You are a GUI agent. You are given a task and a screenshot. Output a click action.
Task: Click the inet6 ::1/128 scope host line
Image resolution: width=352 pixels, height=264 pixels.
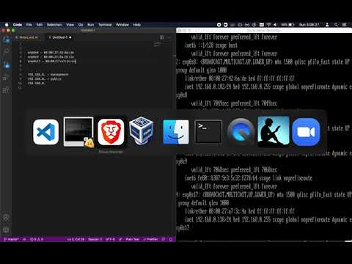[x=211, y=45]
